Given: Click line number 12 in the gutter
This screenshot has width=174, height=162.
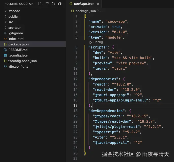Looking at the screenshot, I should point(76,79).
